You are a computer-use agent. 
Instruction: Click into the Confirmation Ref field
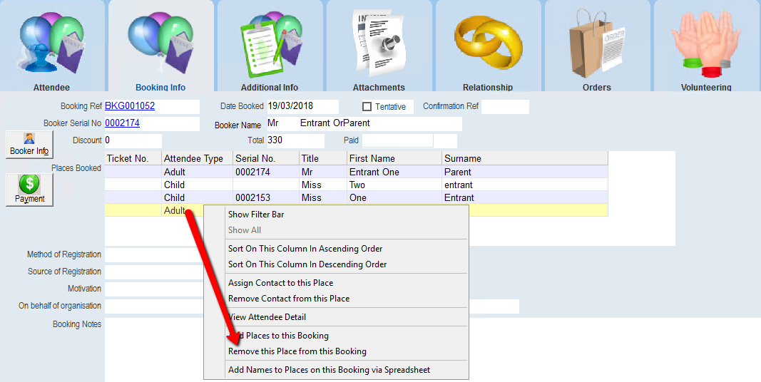pos(505,107)
